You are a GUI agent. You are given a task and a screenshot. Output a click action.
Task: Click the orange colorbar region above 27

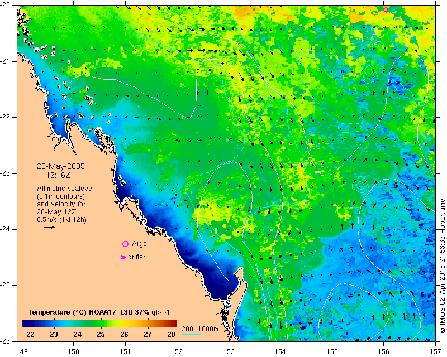148,324
